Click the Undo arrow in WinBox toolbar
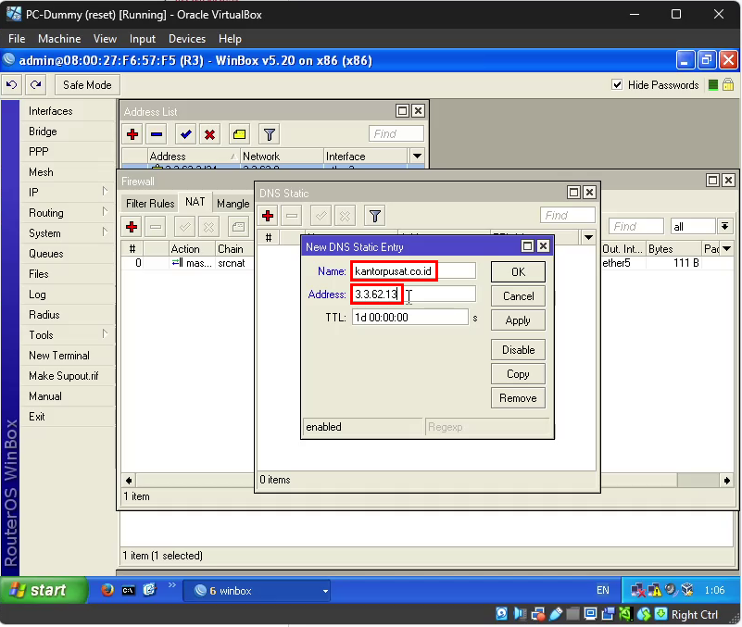Image resolution: width=742 pixels, height=627 pixels. 11,84
